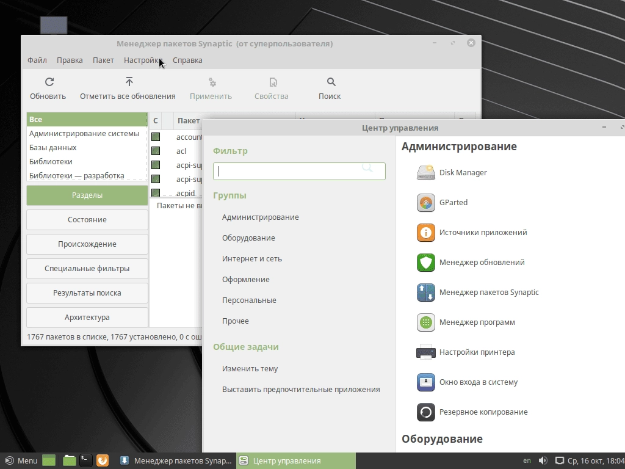
Task: Select Базы данных section in Synaptic
Action: coord(87,148)
